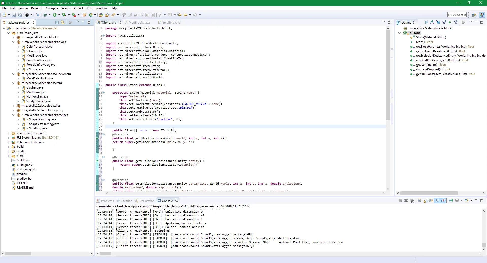
Task: Open the Debug button dropdown arrow
Action: tap(49, 15)
